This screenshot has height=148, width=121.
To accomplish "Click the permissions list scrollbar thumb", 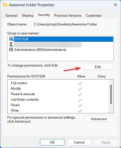I will tap(111, 94).
